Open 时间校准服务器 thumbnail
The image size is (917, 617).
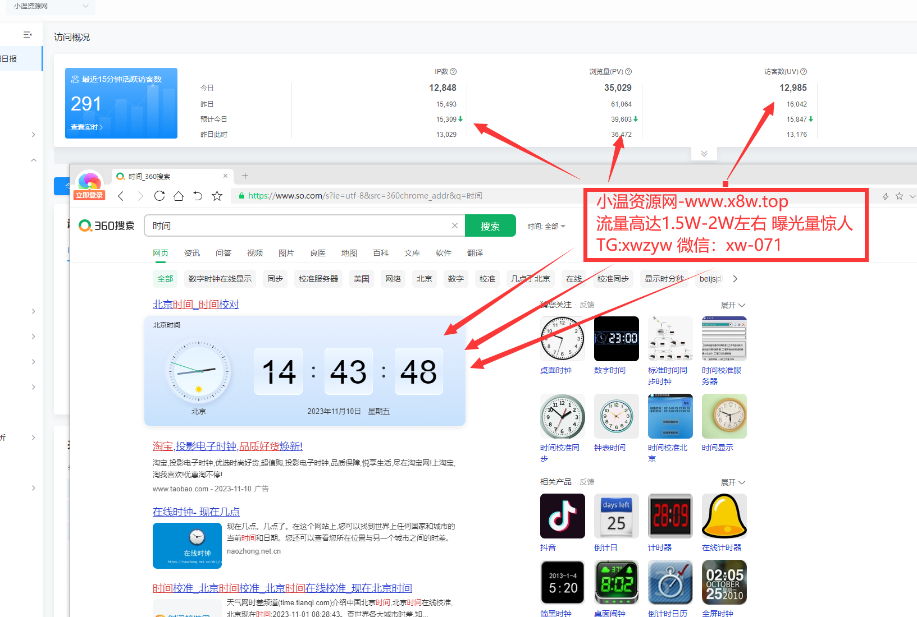(x=724, y=339)
